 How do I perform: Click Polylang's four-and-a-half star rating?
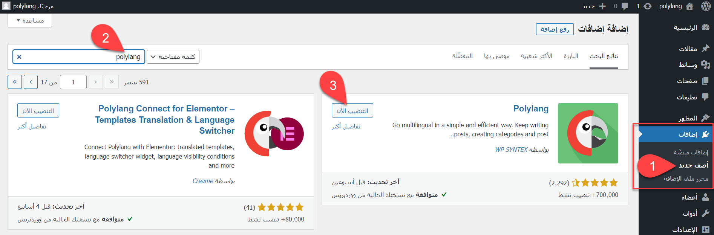tap(595, 183)
